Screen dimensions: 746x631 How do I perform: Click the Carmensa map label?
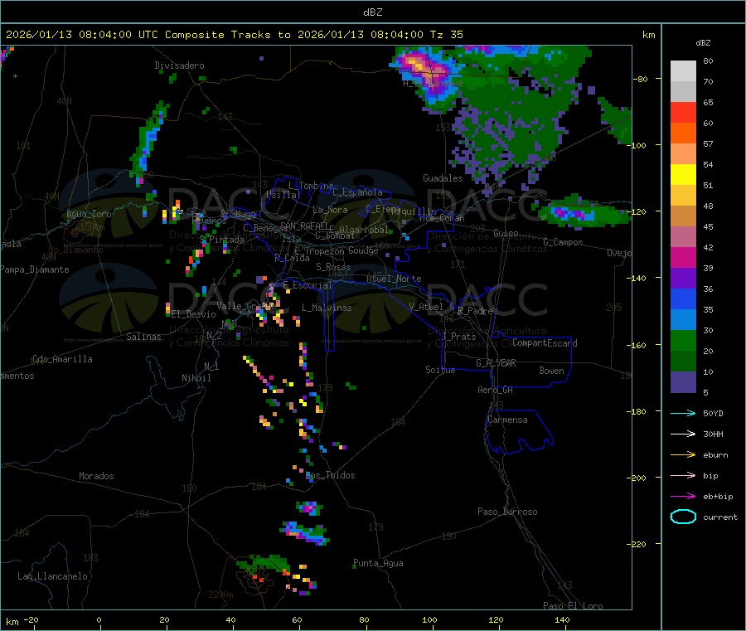coord(507,420)
